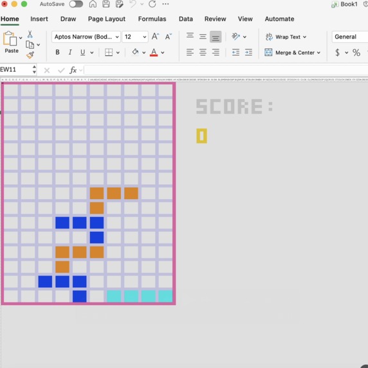Open the Review tab
This screenshot has height=368, width=368.
click(x=215, y=19)
